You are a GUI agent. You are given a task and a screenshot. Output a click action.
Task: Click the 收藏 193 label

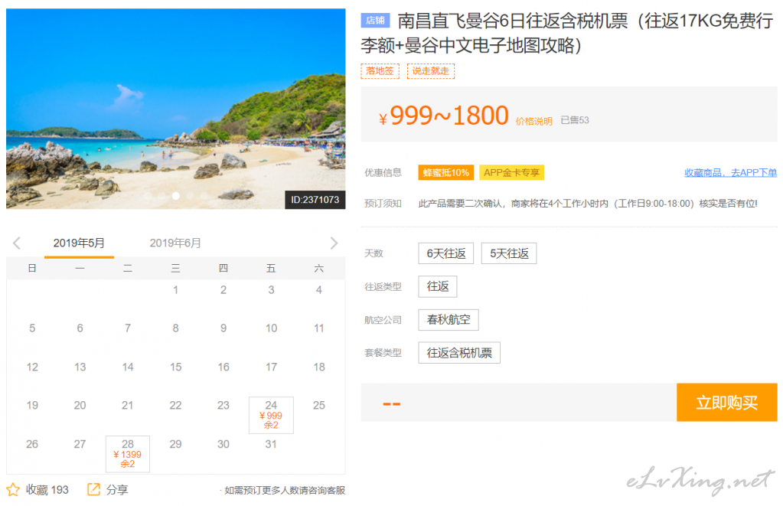(47, 489)
